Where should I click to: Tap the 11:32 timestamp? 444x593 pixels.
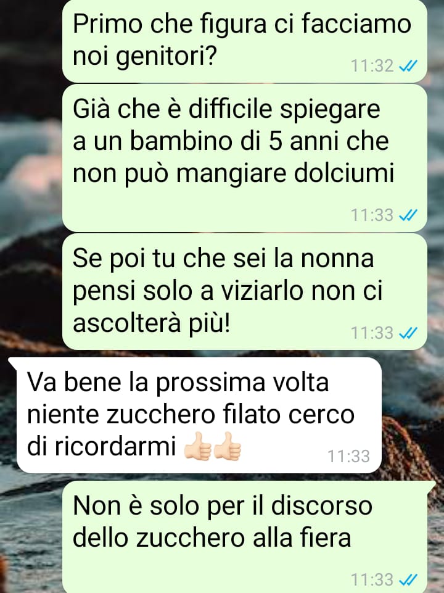372,66
